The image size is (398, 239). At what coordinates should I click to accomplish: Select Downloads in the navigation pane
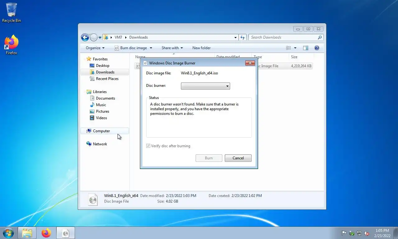tap(105, 72)
